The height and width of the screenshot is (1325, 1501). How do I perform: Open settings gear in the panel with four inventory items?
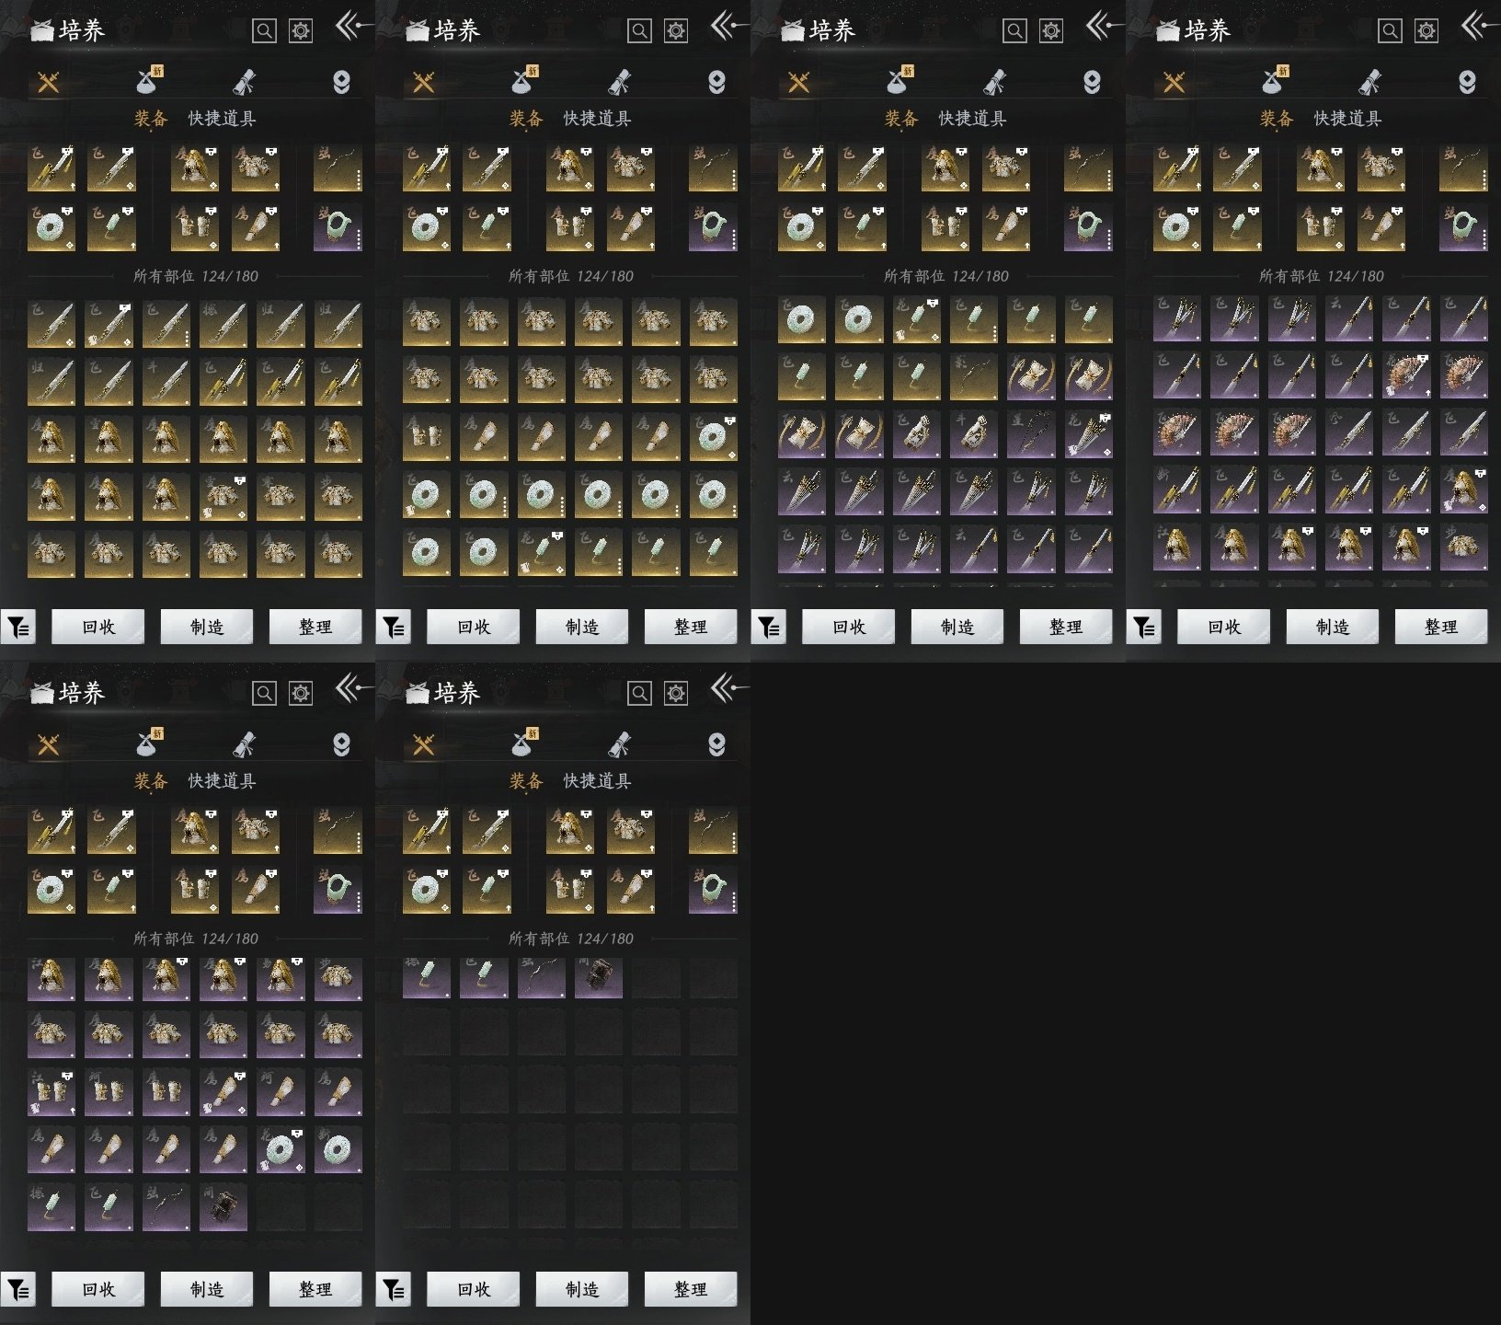(676, 694)
